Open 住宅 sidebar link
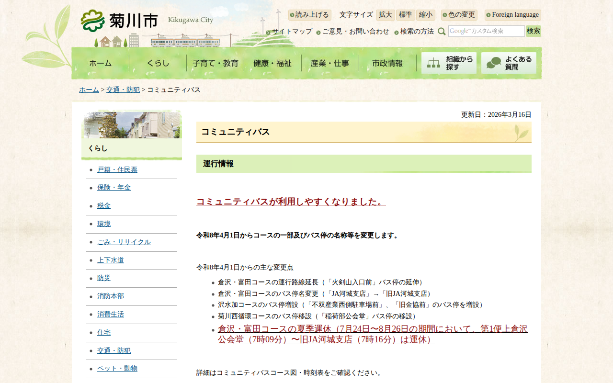 click(104, 333)
